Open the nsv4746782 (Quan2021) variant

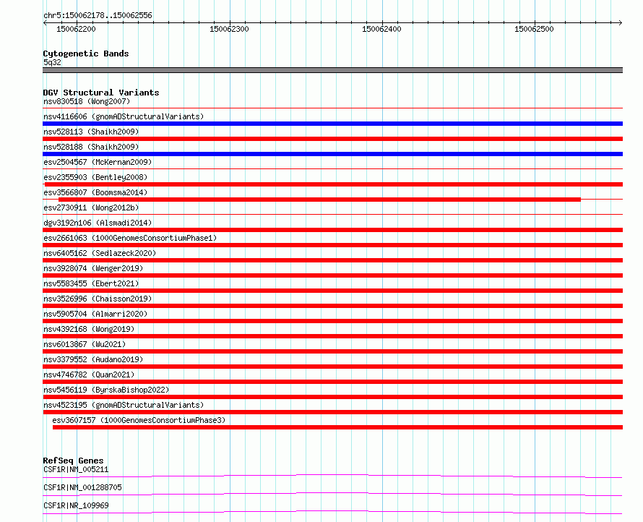(x=89, y=375)
